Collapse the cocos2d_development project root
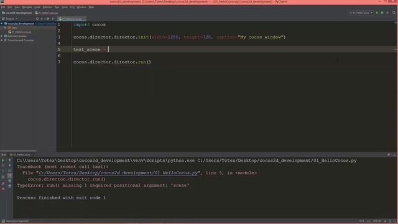The image size is (398, 224). [x=2, y=24]
